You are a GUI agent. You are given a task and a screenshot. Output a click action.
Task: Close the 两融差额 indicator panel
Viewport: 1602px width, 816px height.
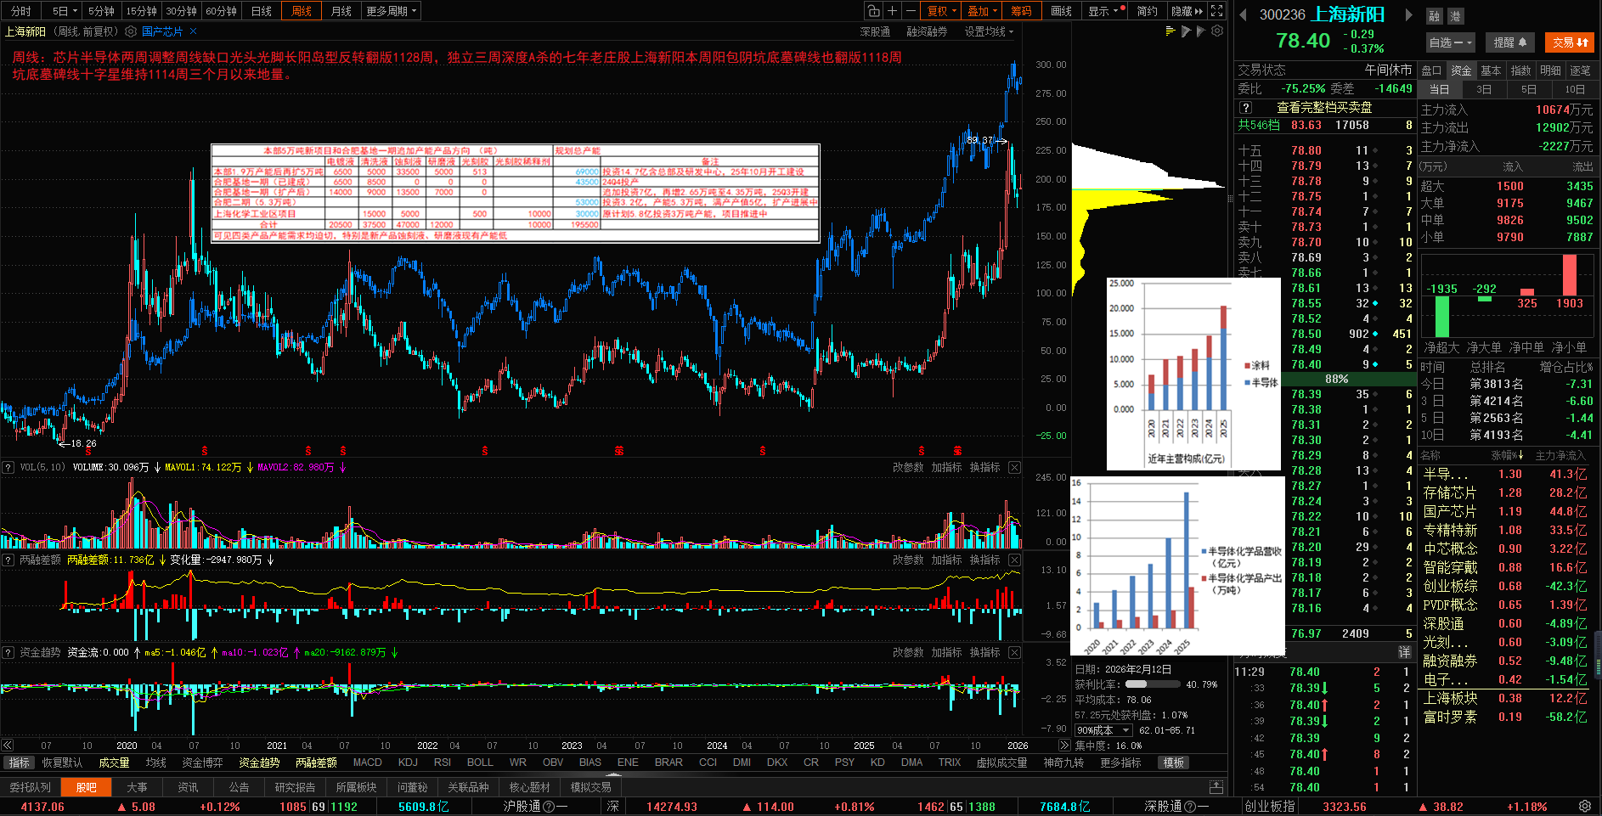[x=1014, y=560]
